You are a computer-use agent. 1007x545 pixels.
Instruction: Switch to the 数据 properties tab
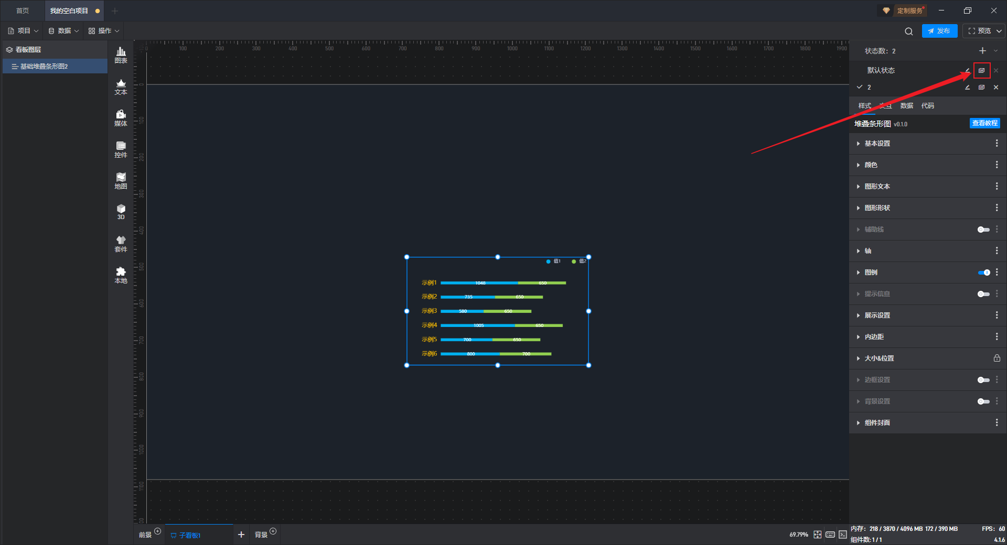(906, 106)
